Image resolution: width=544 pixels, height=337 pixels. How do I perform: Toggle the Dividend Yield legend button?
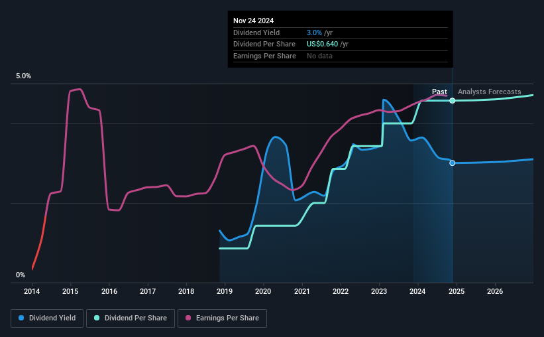click(47, 318)
